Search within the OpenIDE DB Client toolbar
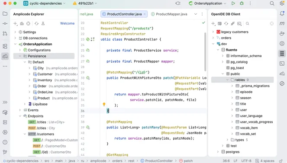Image resolution: width=287 pixels, height=163 pixels. tap(247, 23)
